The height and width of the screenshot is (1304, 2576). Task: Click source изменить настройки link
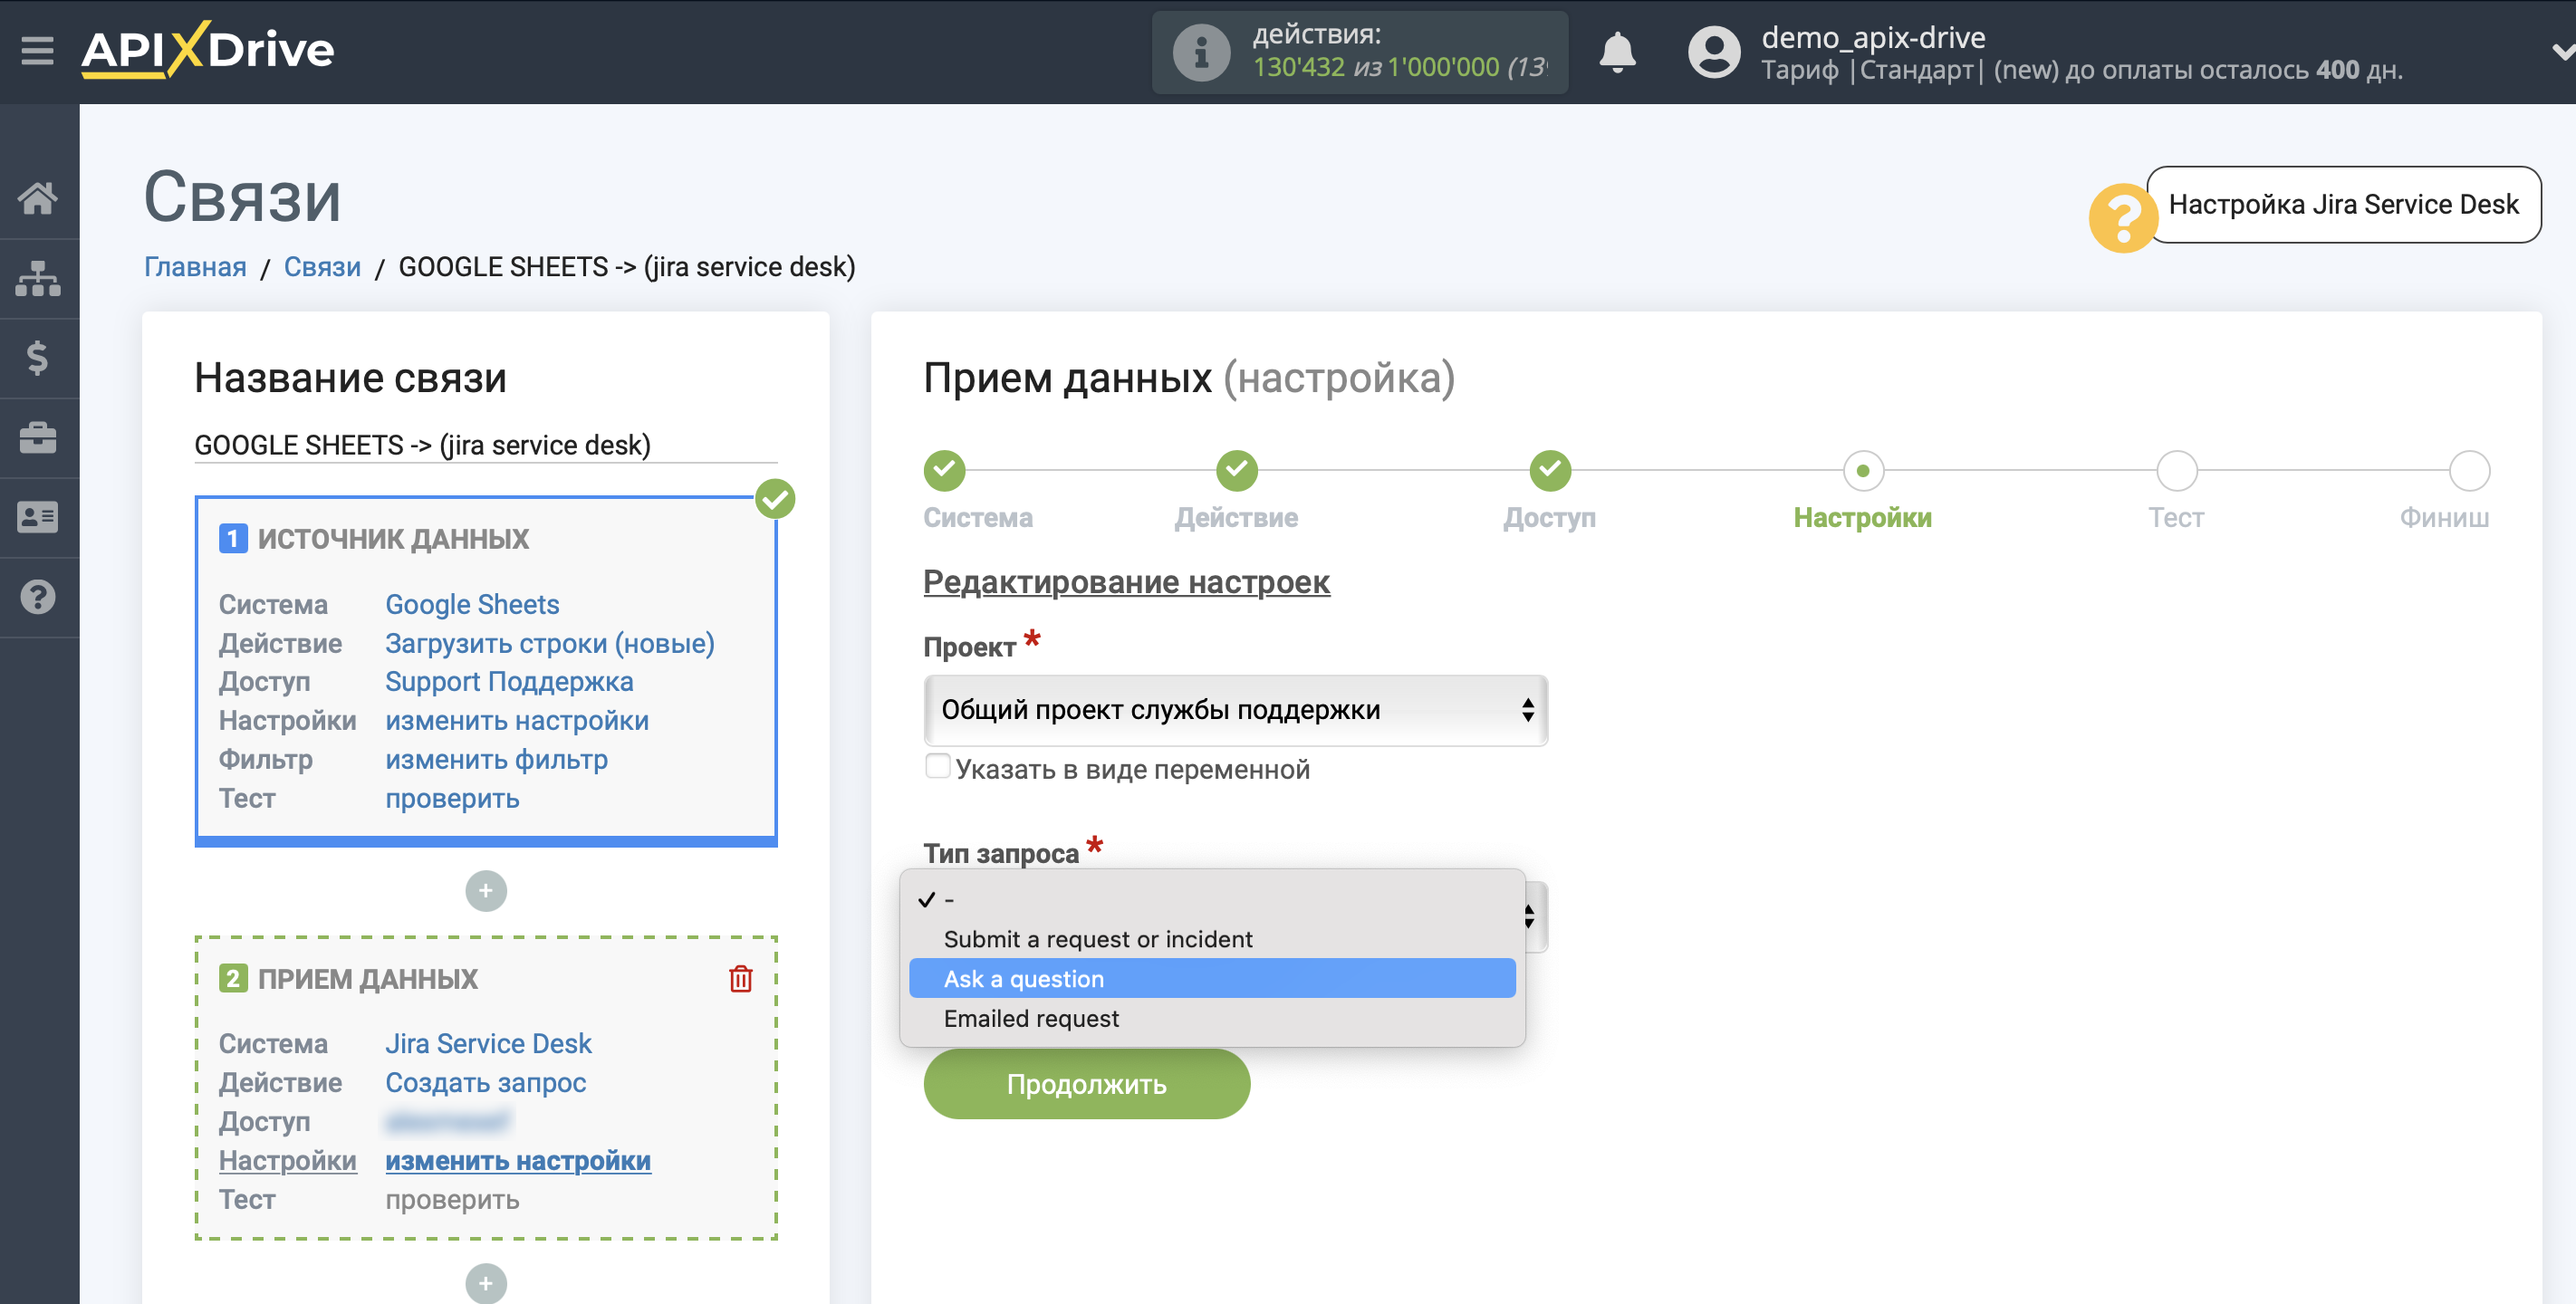517,721
